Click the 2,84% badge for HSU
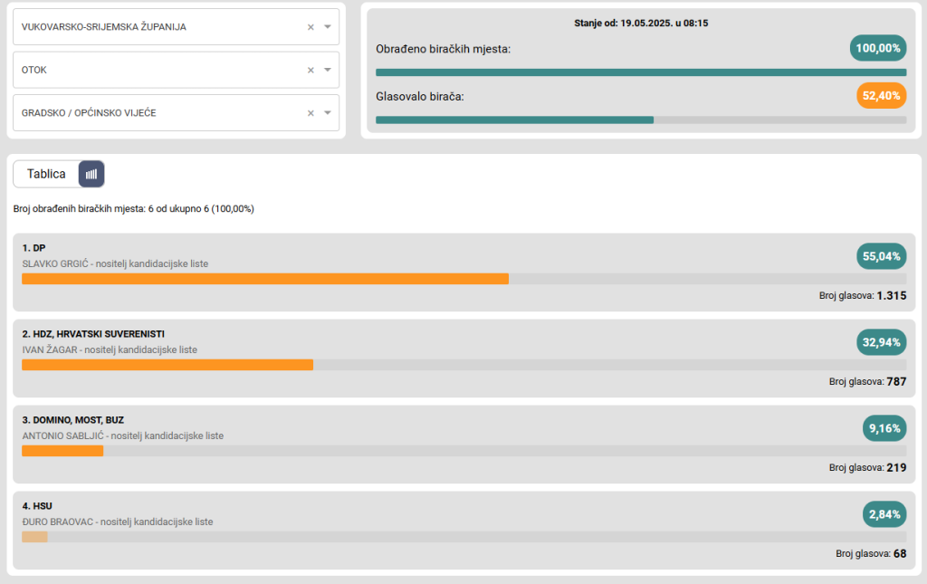The image size is (927, 584). coord(884,514)
